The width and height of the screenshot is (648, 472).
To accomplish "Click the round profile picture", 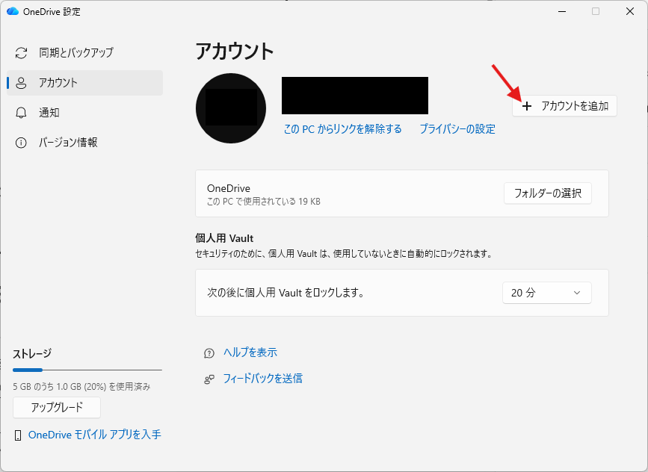I will point(231,108).
